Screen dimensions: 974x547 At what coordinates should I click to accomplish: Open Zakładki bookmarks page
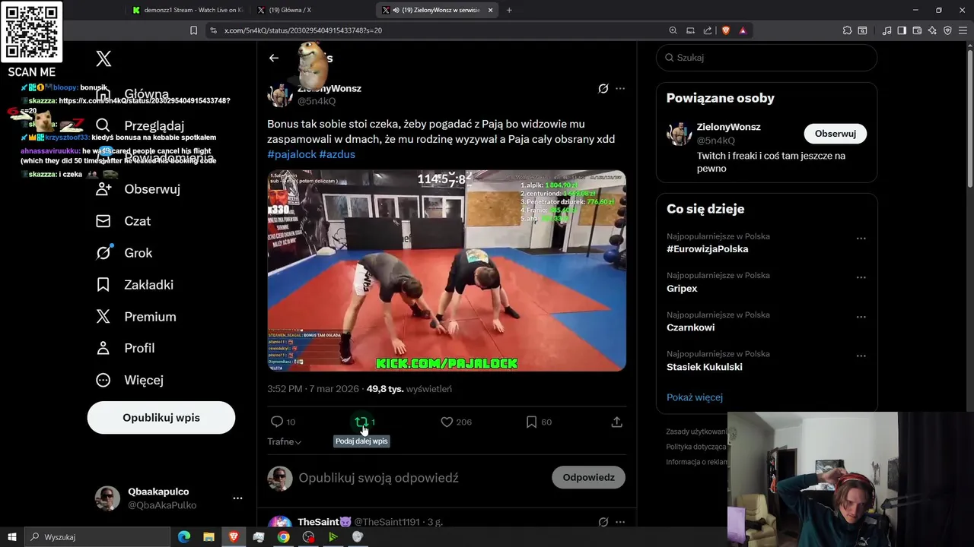[135, 285]
